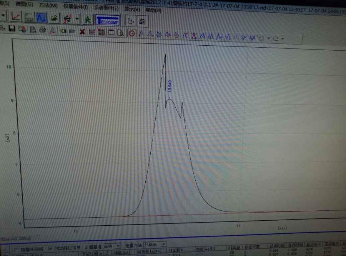The width and height of the screenshot is (346, 256).
Task: Click the green running man icon
Action: pyautogui.click(x=88, y=20)
